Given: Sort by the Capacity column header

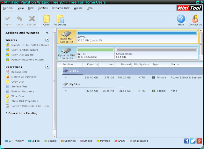Looking at the screenshot, I should [x=91, y=64].
